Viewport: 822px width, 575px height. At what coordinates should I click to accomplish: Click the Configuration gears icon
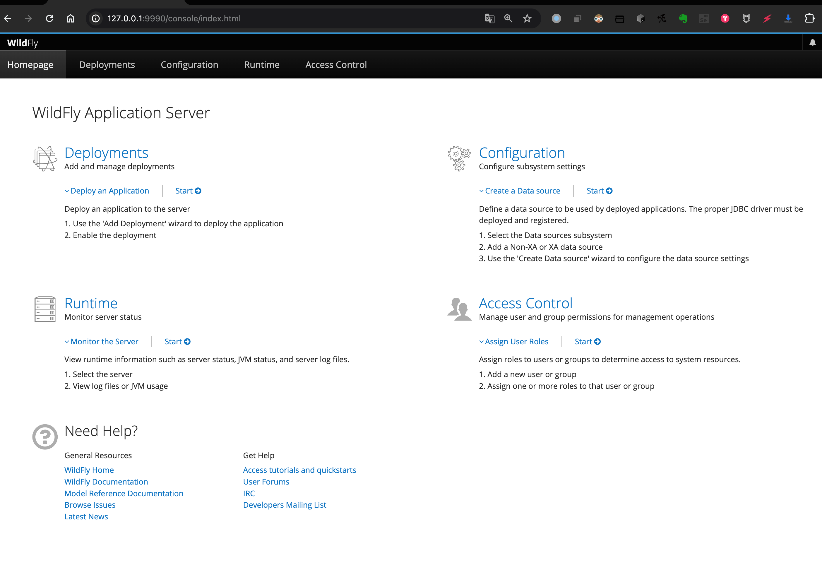(459, 158)
